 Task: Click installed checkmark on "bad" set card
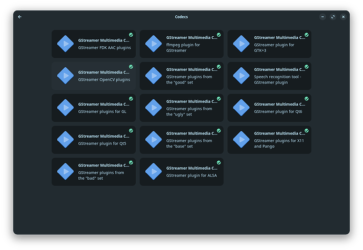pyautogui.click(x=131, y=162)
